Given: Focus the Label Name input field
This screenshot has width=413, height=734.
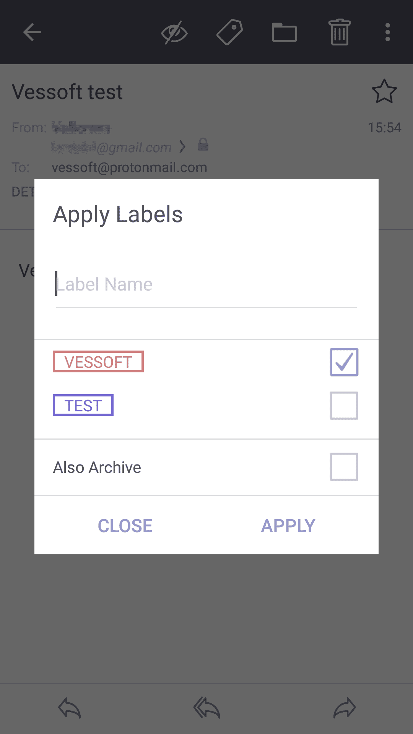Looking at the screenshot, I should point(206,284).
